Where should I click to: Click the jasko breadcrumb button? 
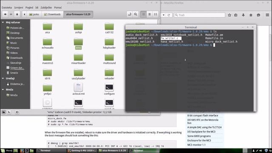(x=34, y=14)
